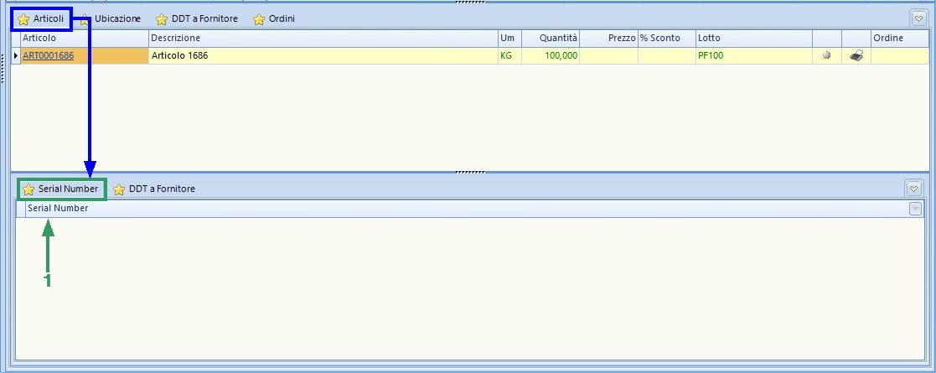Screen dimensions: 936x373
Task: Switch to the Ordini tab
Action: [281, 18]
